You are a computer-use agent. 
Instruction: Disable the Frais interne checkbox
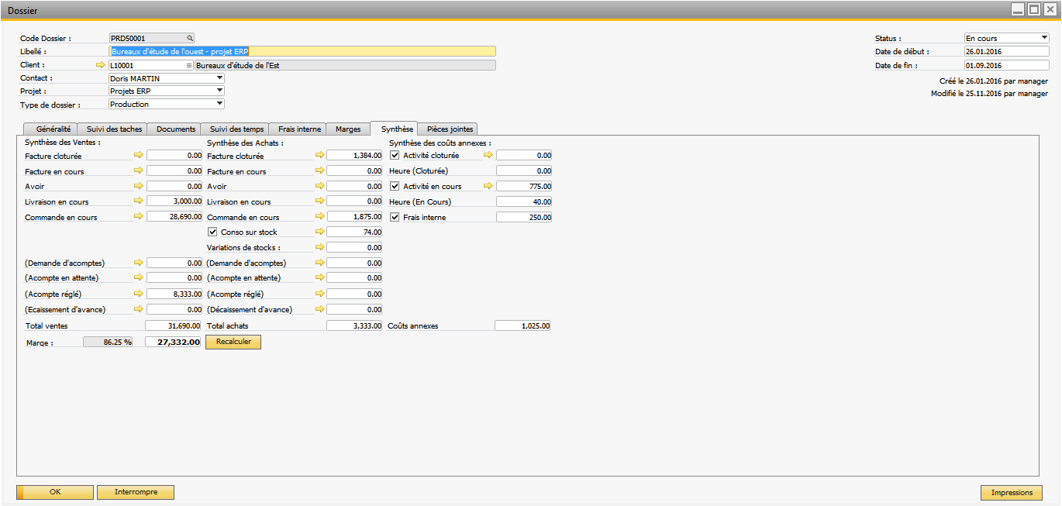395,217
